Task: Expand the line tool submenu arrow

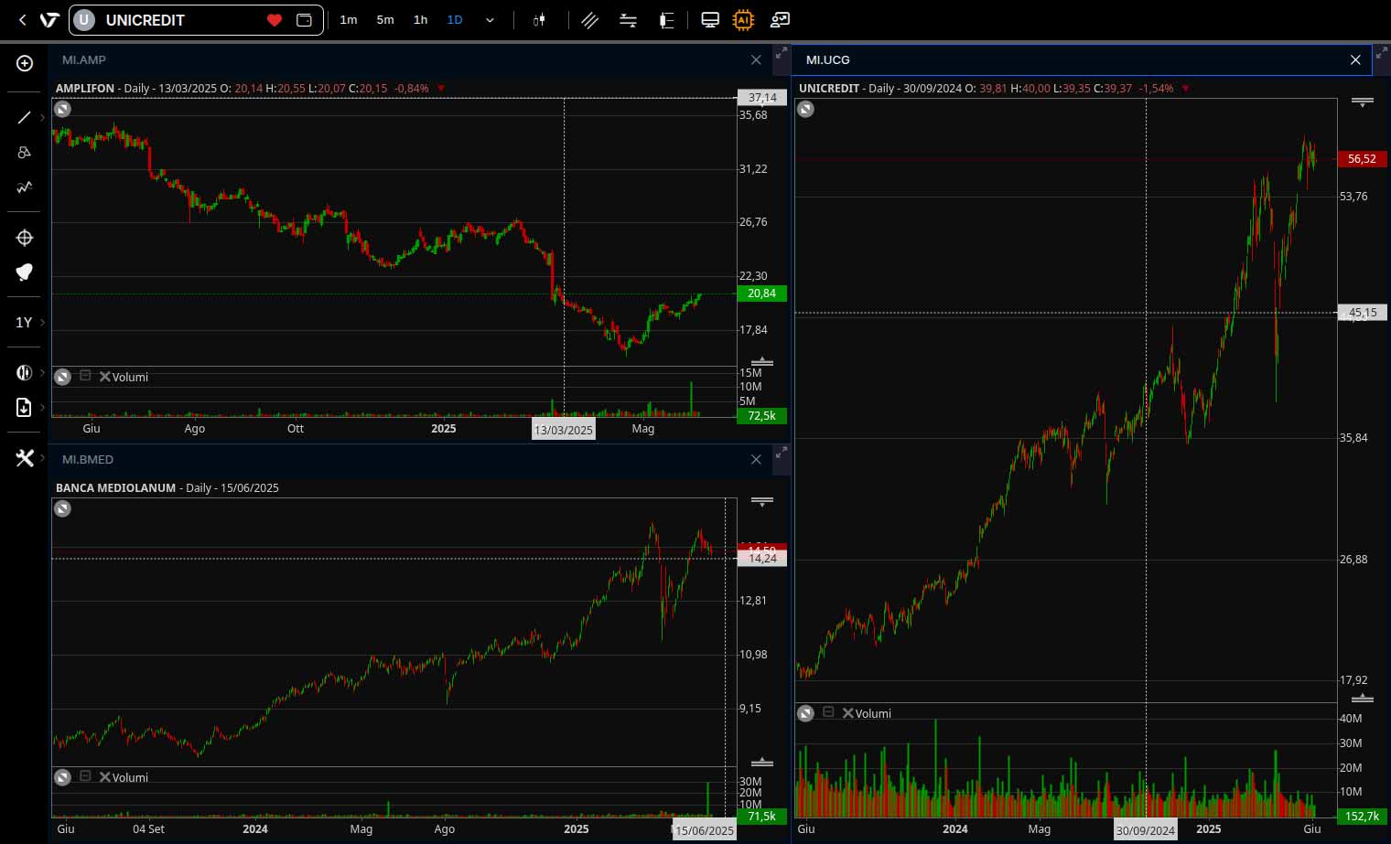Action: (x=42, y=117)
